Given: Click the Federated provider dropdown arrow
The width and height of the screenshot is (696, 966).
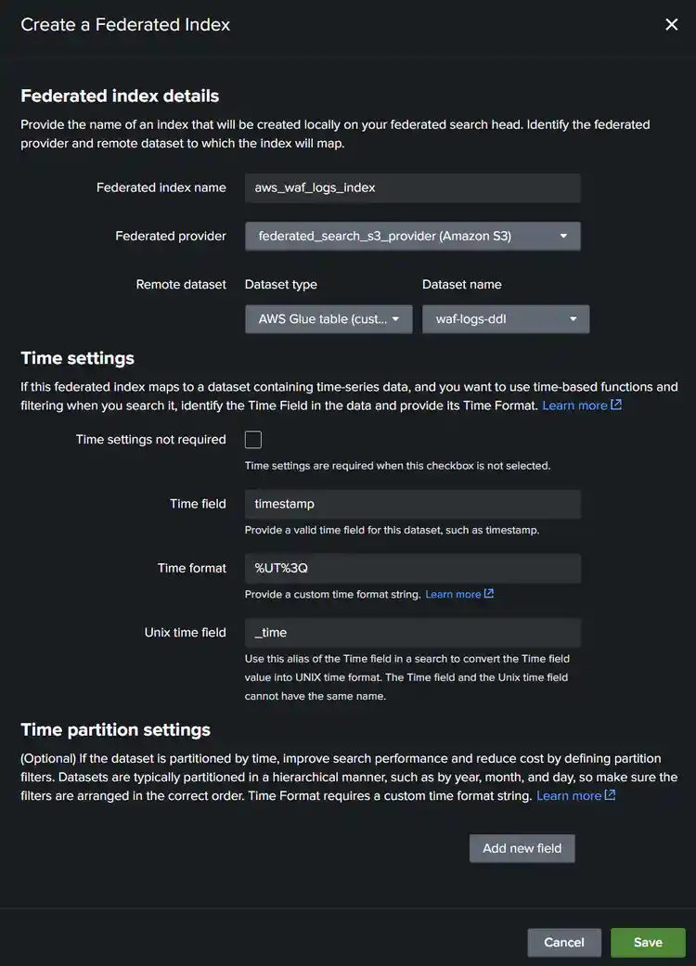Looking at the screenshot, I should pos(563,237).
